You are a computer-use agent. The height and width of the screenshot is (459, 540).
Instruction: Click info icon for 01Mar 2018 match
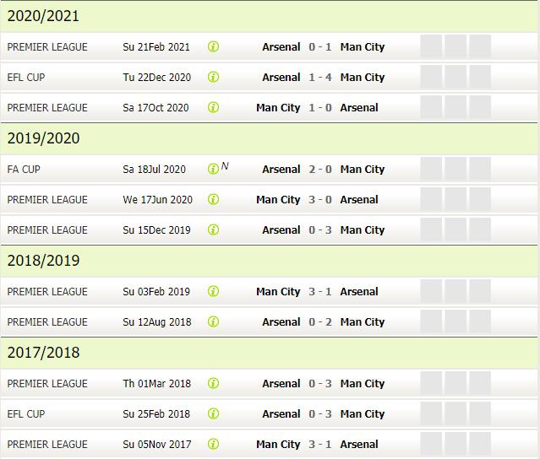pyautogui.click(x=213, y=383)
